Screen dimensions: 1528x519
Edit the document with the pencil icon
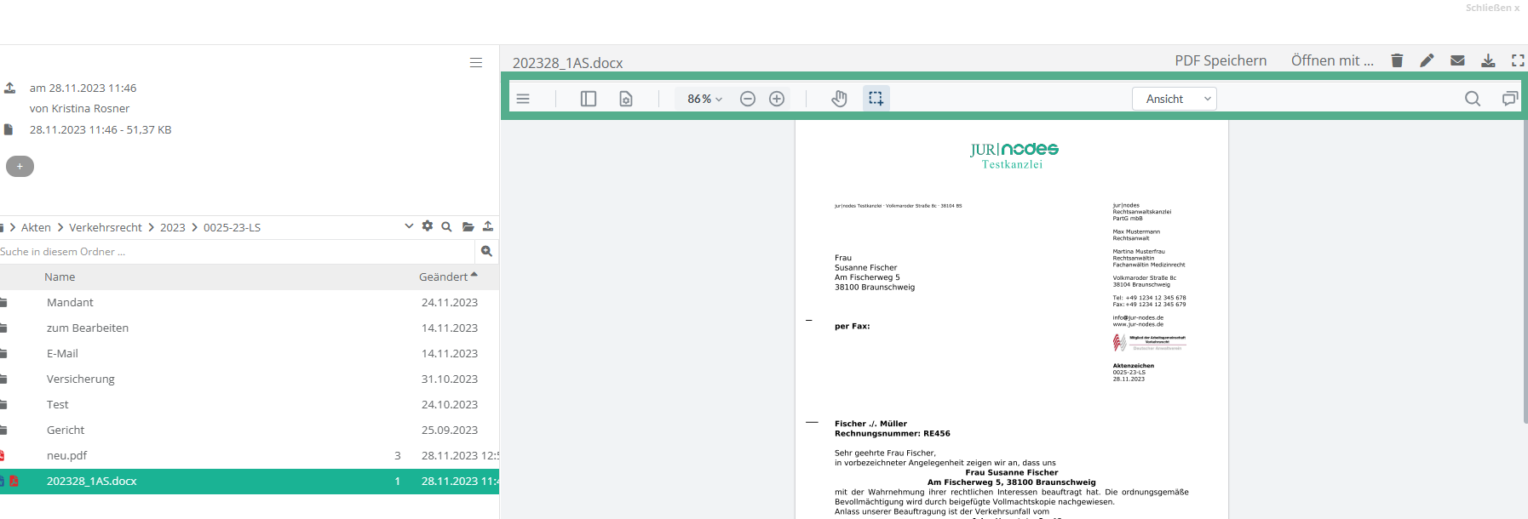[1427, 60]
